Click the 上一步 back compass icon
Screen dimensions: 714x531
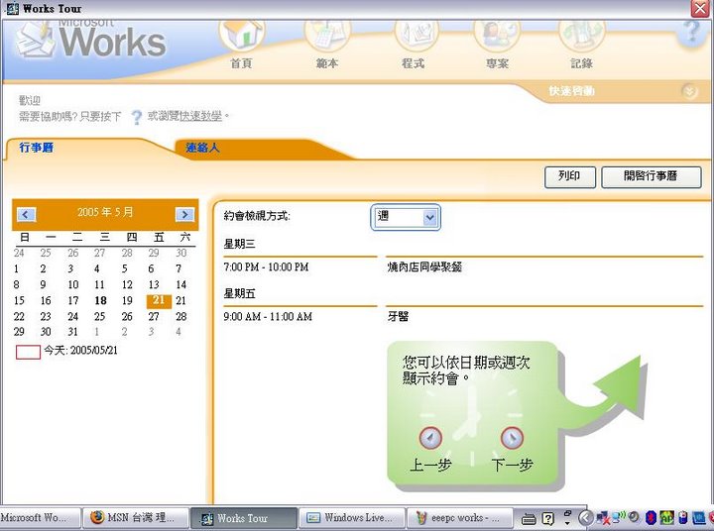click(x=430, y=438)
